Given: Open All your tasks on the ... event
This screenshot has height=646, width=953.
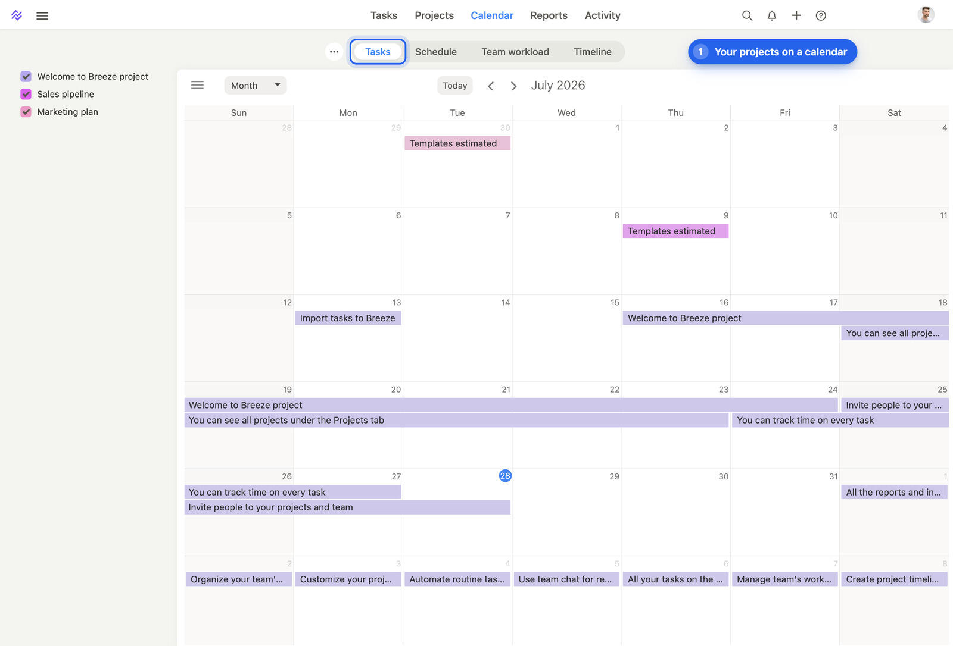Looking at the screenshot, I should pos(675,579).
